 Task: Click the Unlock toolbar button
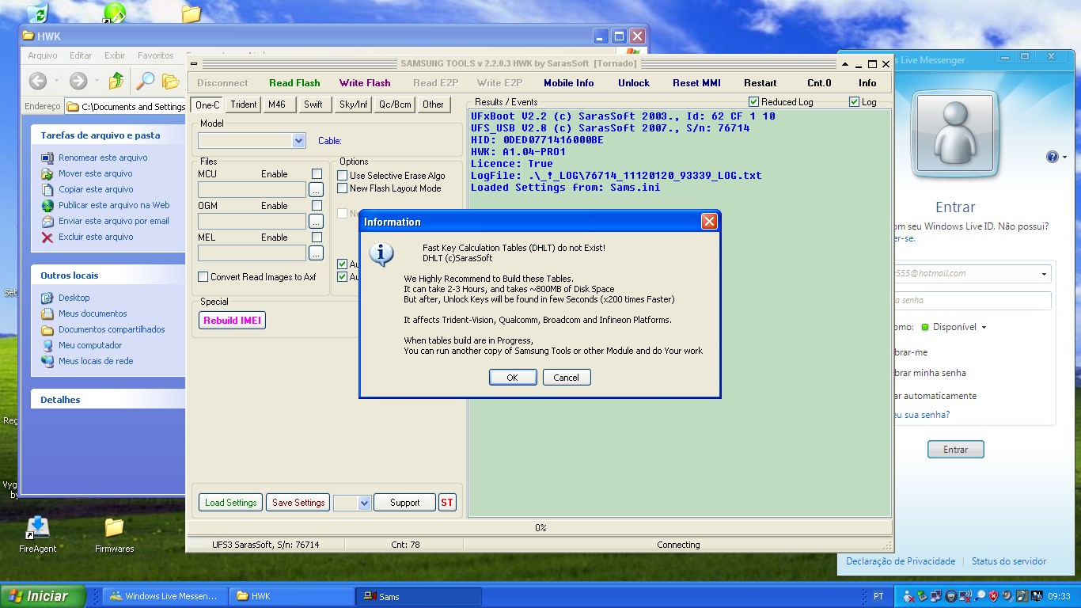click(x=634, y=83)
